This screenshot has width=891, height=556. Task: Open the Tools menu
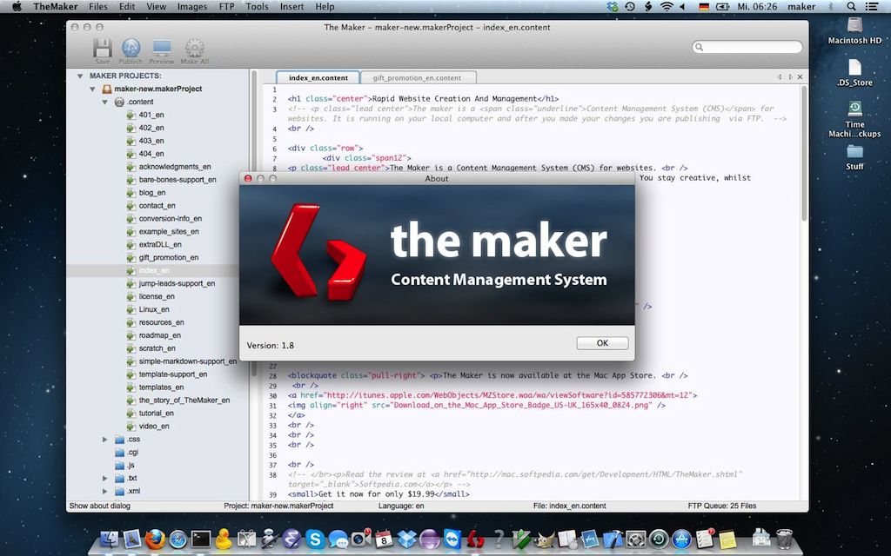click(x=257, y=6)
